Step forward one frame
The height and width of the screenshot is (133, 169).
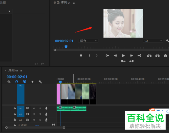point(131,56)
